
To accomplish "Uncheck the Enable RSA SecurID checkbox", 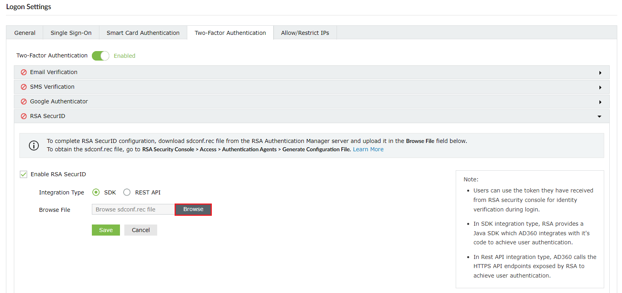I will (23, 174).
